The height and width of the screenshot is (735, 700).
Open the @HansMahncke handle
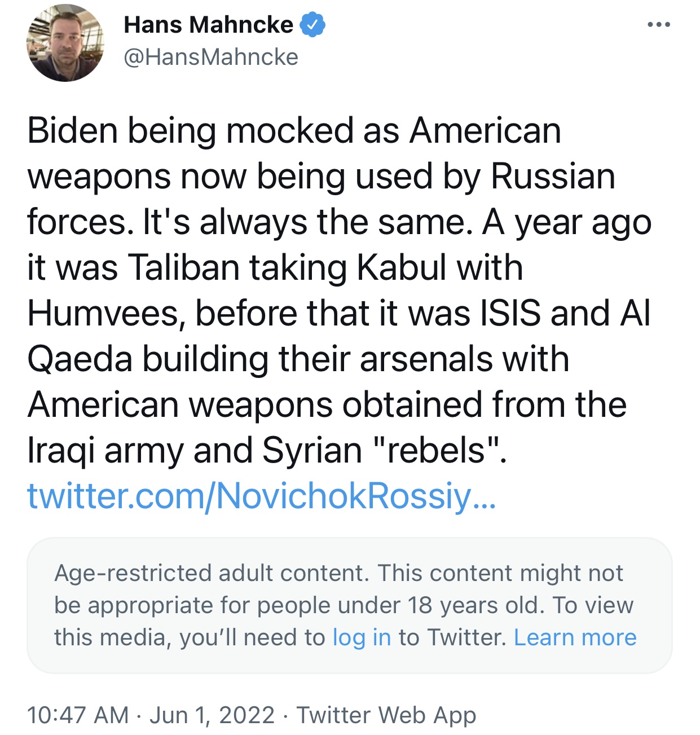coord(210,57)
